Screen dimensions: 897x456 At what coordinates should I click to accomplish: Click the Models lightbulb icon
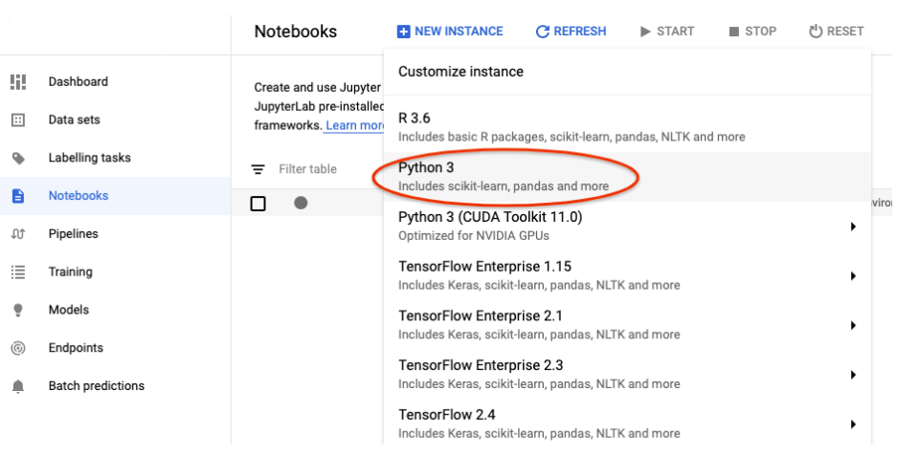(18, 310)
